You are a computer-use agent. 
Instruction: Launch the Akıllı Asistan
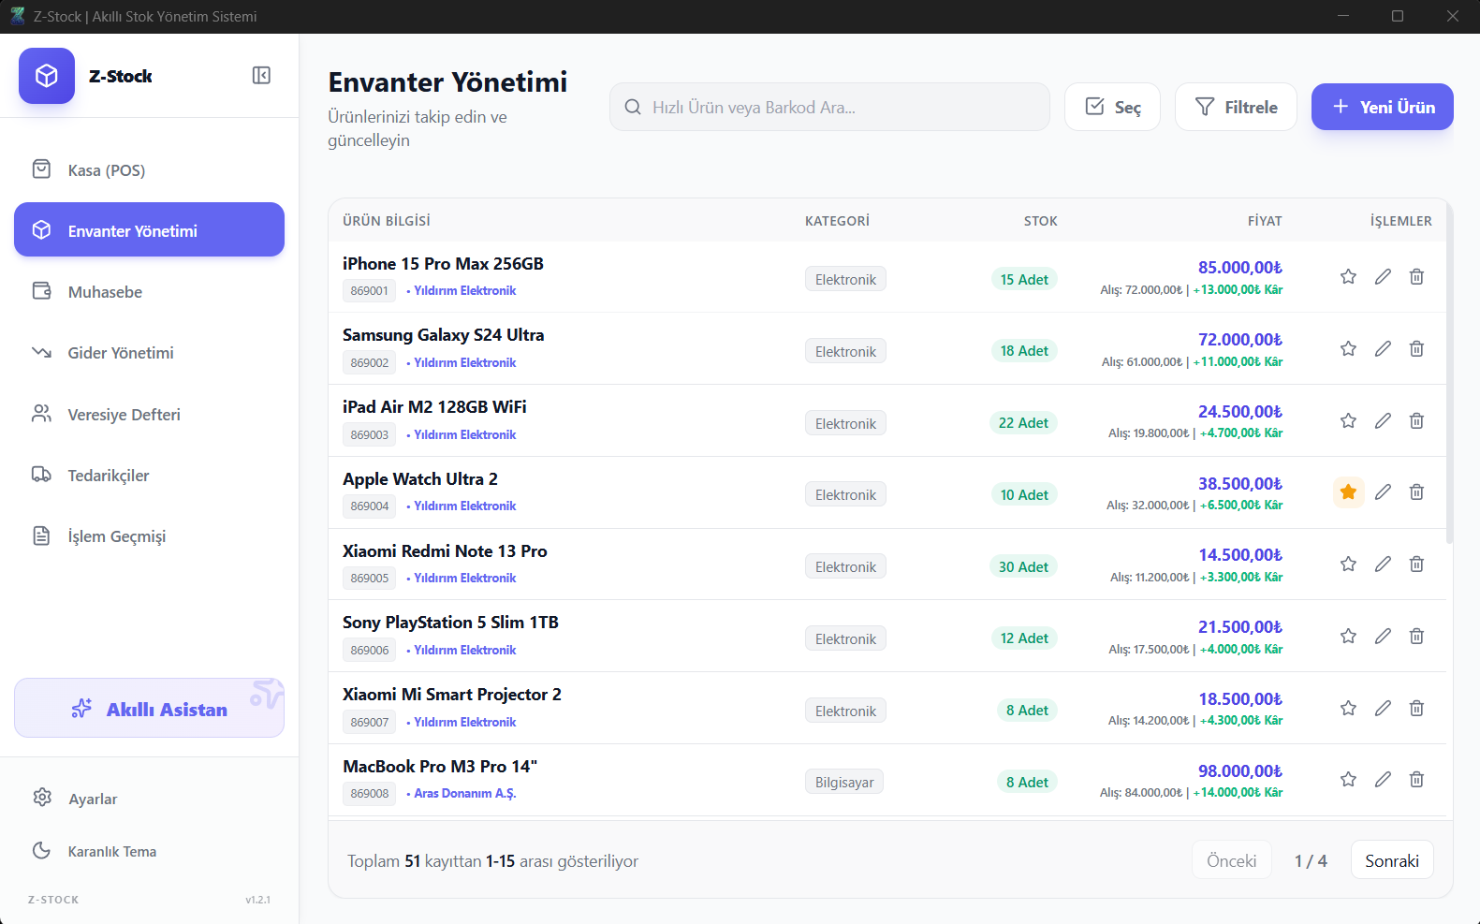[149, 709]
